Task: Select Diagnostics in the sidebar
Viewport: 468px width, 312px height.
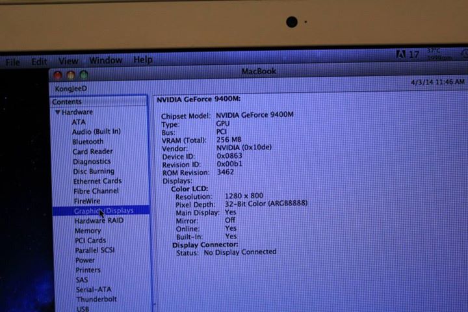Action: (92, 161)
